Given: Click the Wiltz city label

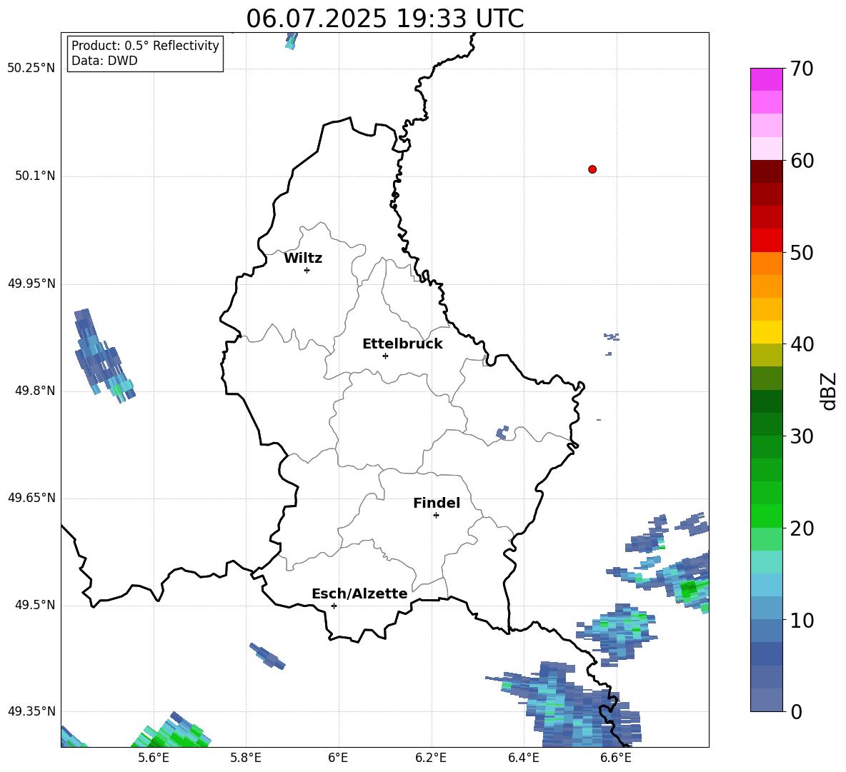Looking at the screenshot, I should click(303, 259).
